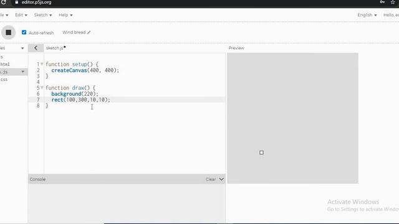
Task: Open the sketch files dropdown arrow
Action: pyautogui.click(x=22, y=48)
